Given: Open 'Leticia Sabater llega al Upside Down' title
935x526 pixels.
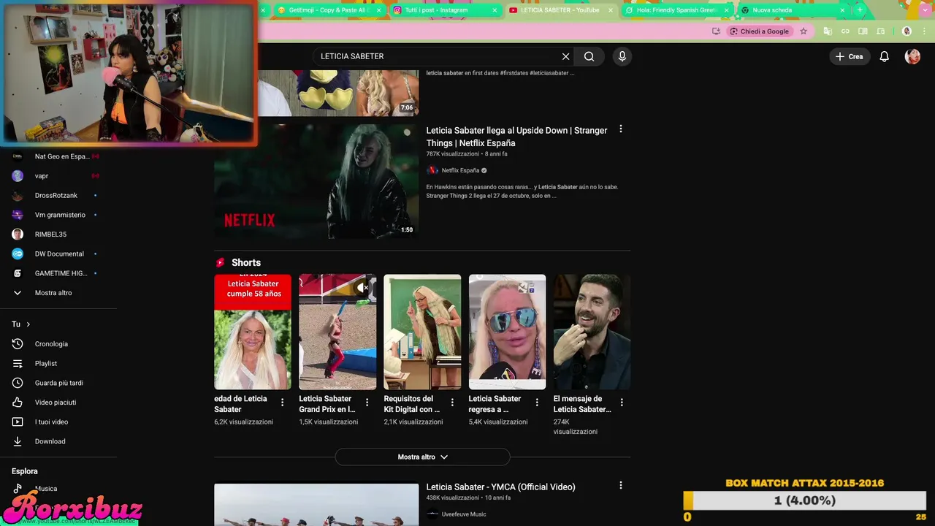Looking at the screenshot, I should point(516,137).
